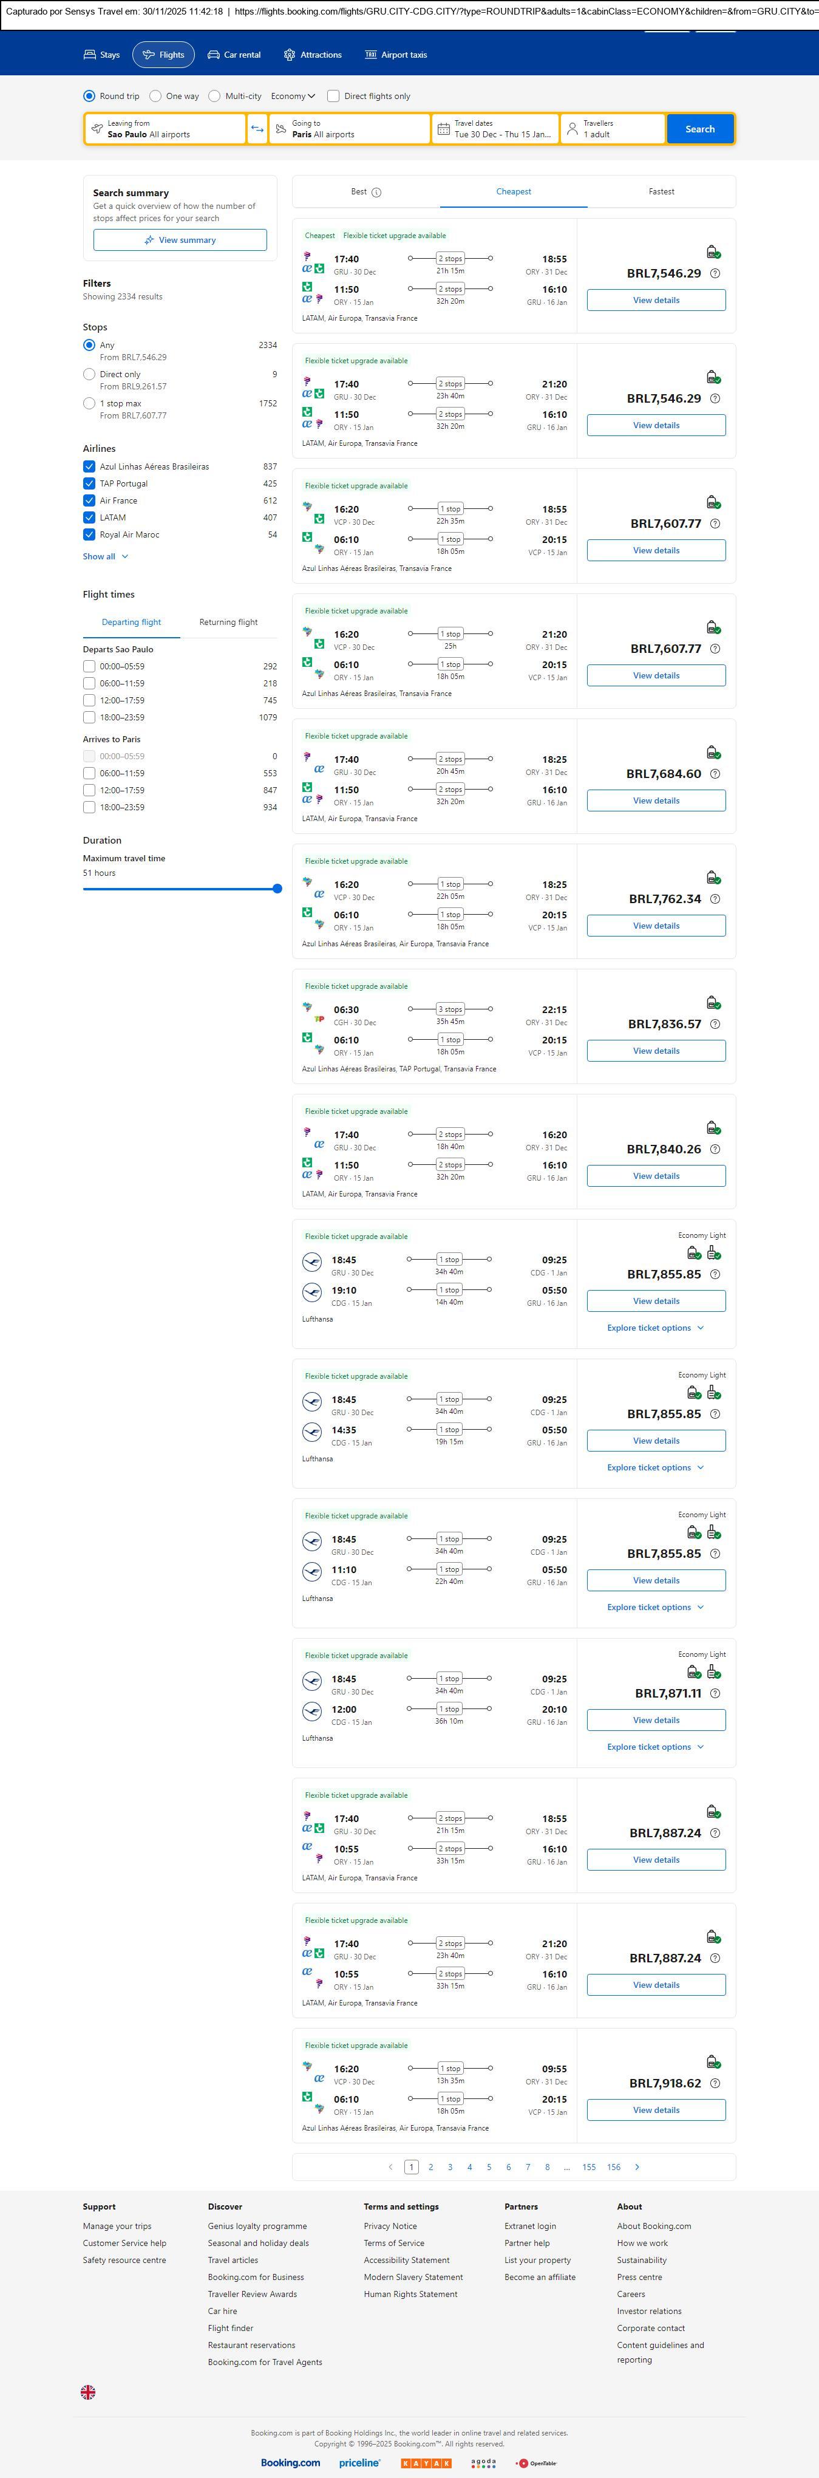The height and width of the screenshot is (2478, 819).
Task: Click the Attractions icon in top navigation
Action: click(290, 55)
